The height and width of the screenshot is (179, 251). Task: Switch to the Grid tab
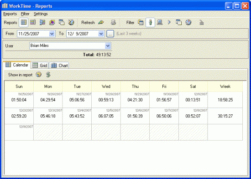[40, 66]
